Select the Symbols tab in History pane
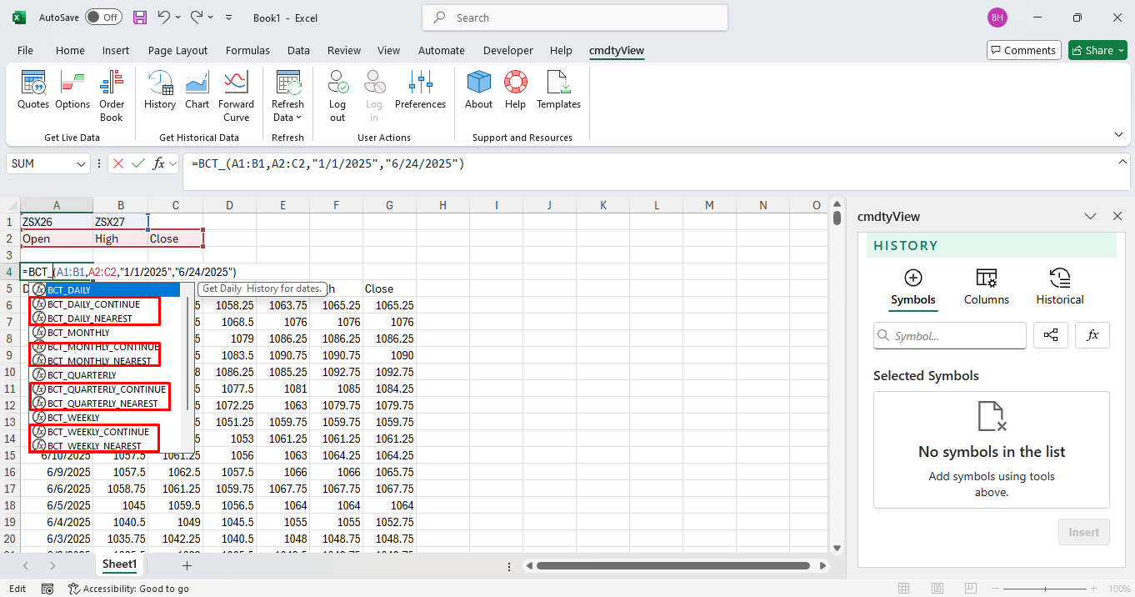Viewport: 1135px width, 597px height. click(x=912, y=288)
